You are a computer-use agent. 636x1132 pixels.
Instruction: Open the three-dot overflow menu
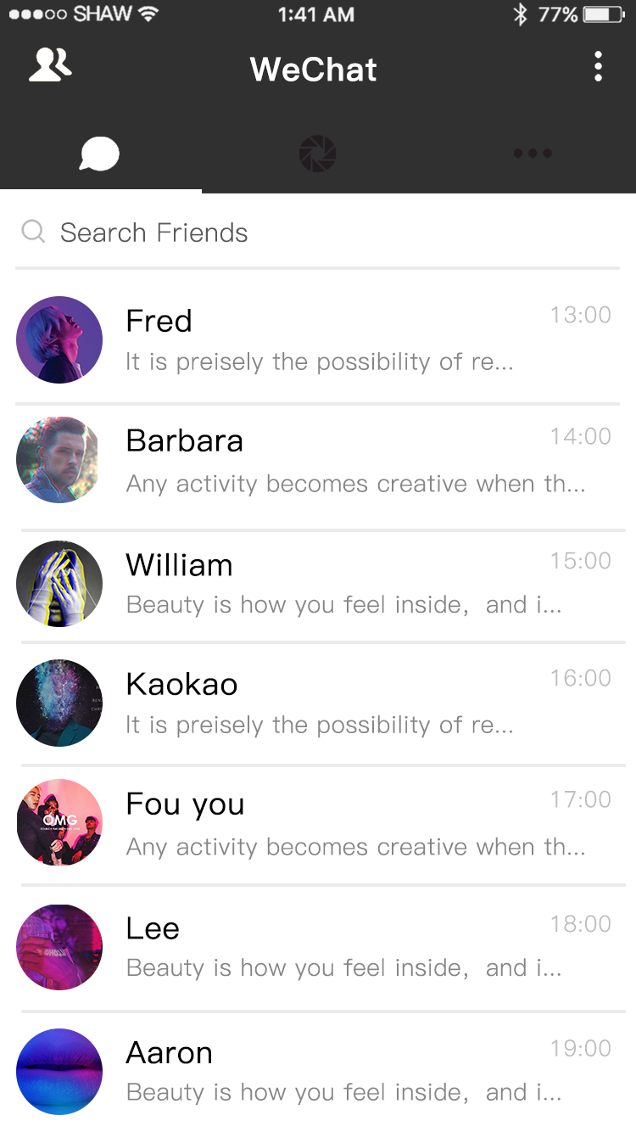[598, 66]
